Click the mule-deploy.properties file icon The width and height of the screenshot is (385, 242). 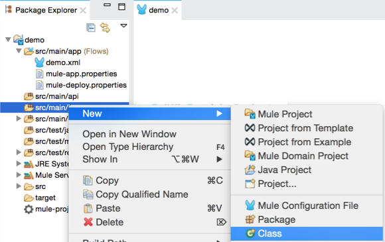40,85
